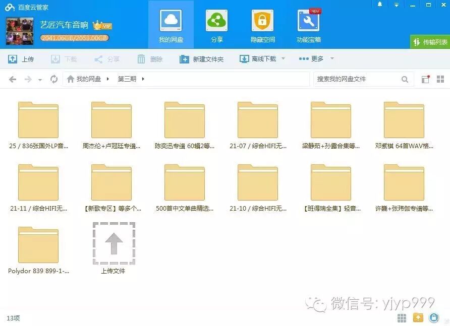Open folder 21-07 / 综合HIFI无...

click(x=258, y=125)
